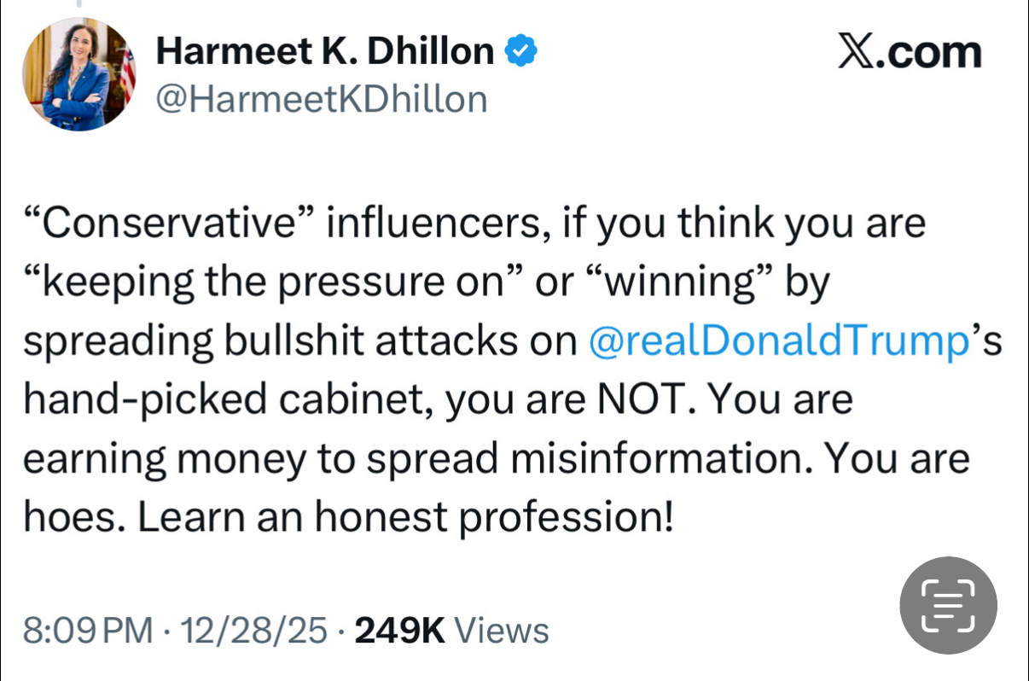This screenshot has width=1029, height=681.
Task: Click the phrase "Learn an honest profession!"
Action: click(x=406, y=517)
